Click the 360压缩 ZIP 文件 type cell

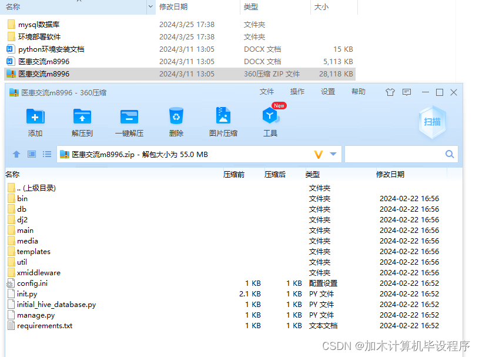(272, 74)
